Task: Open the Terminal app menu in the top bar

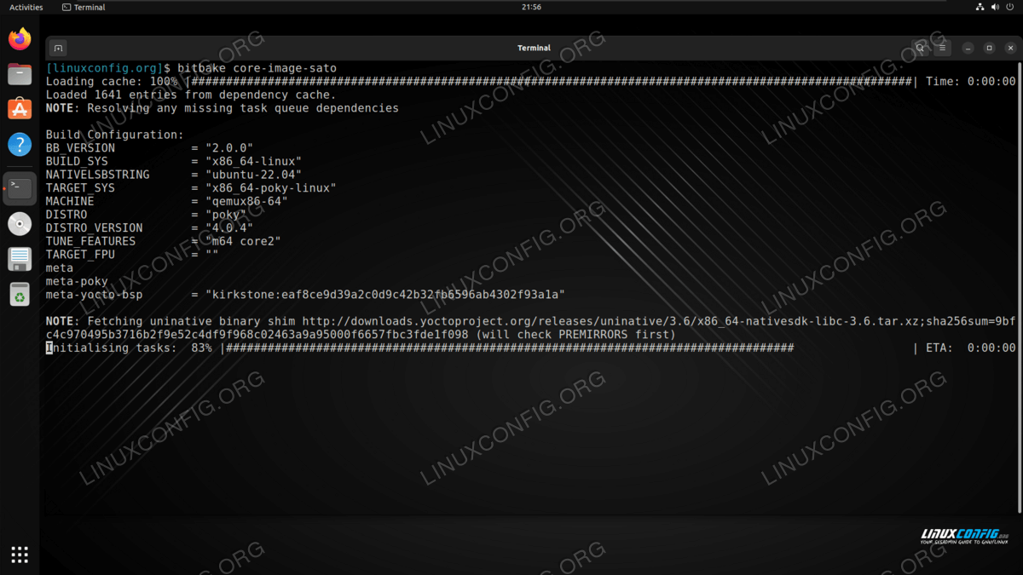Action: point(84,7)
